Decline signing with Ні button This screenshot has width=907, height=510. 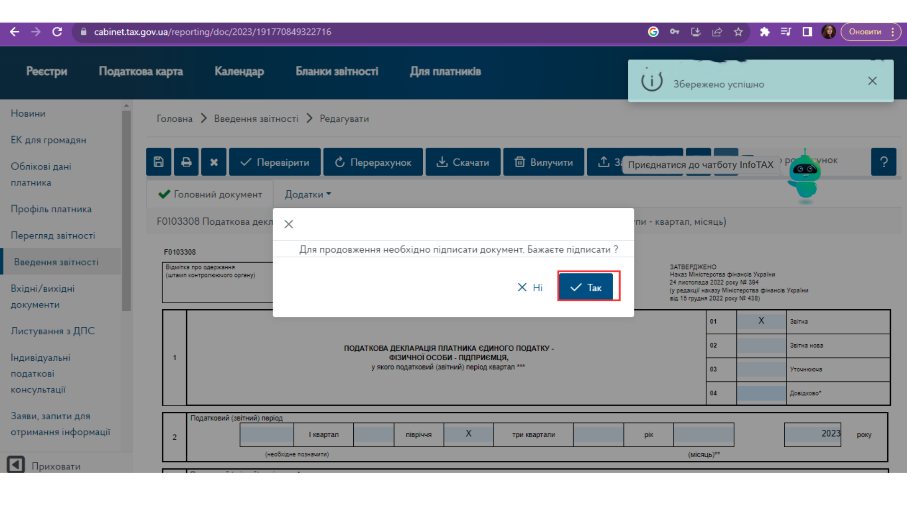point(530,288)
